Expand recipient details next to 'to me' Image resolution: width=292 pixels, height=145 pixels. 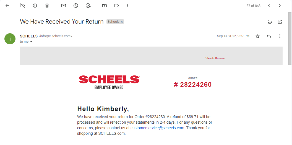coord(31,42)
